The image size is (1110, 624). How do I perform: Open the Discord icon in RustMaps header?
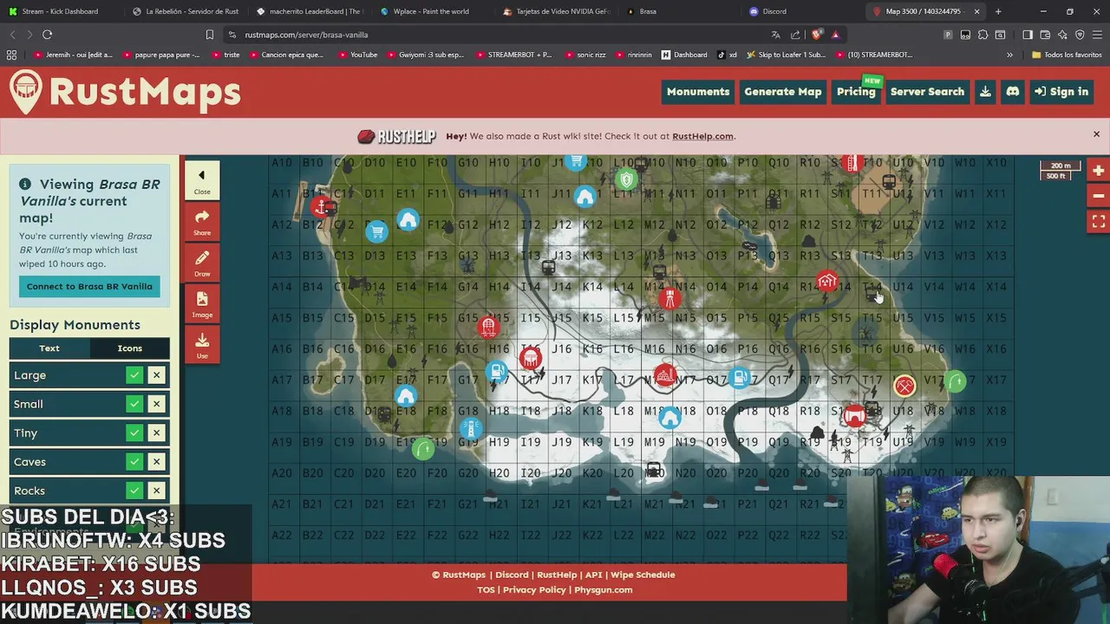[x=1013, y=92]
